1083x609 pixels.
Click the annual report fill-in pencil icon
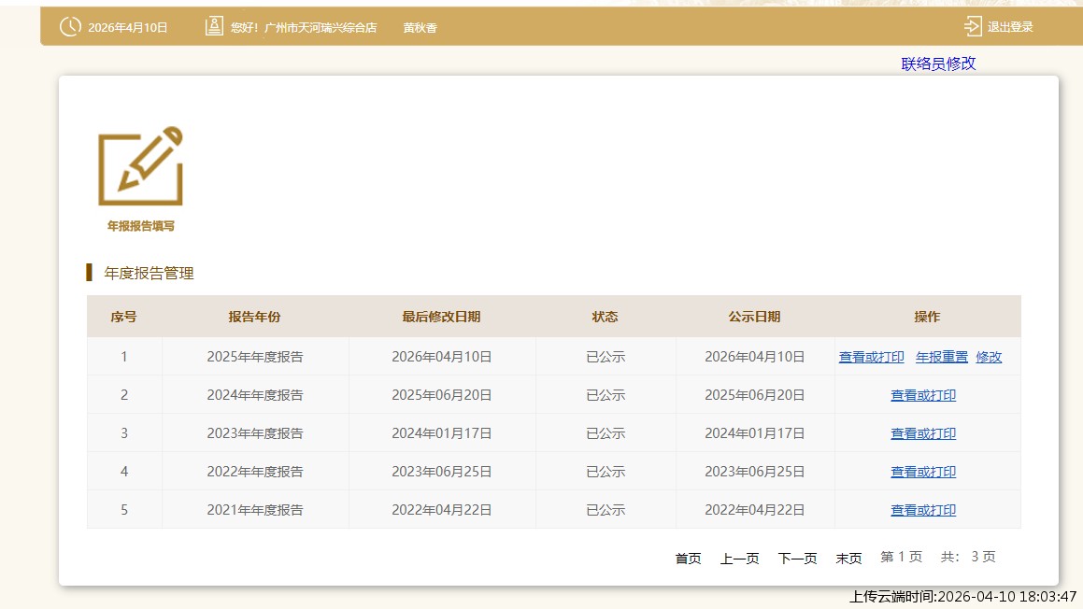click(x=140, y=166)
